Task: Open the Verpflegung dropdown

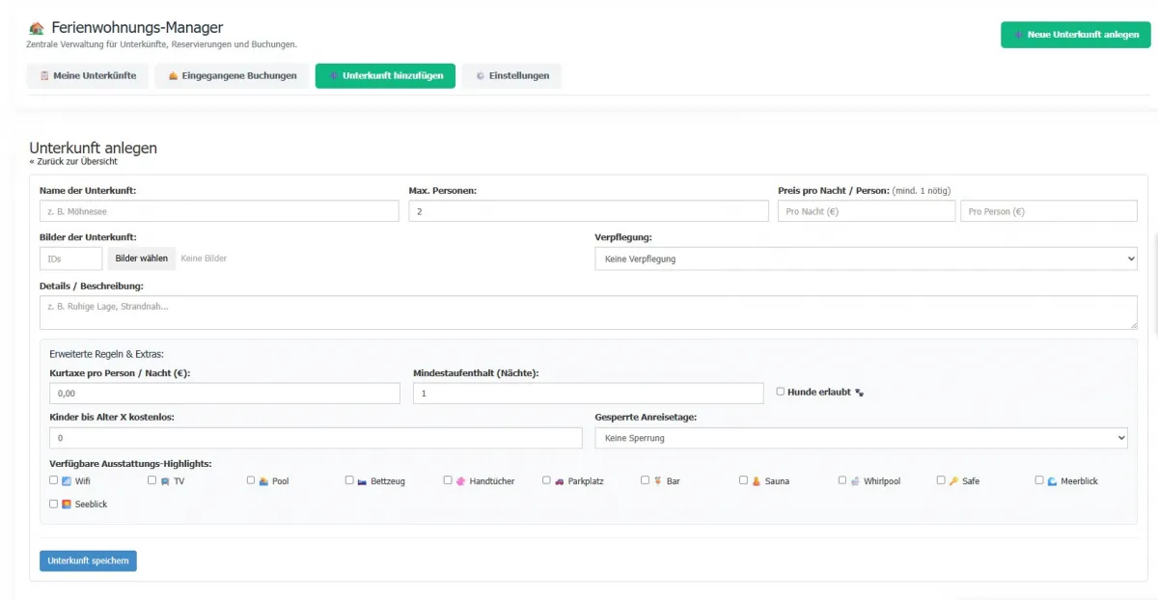Action: (866, 259)
